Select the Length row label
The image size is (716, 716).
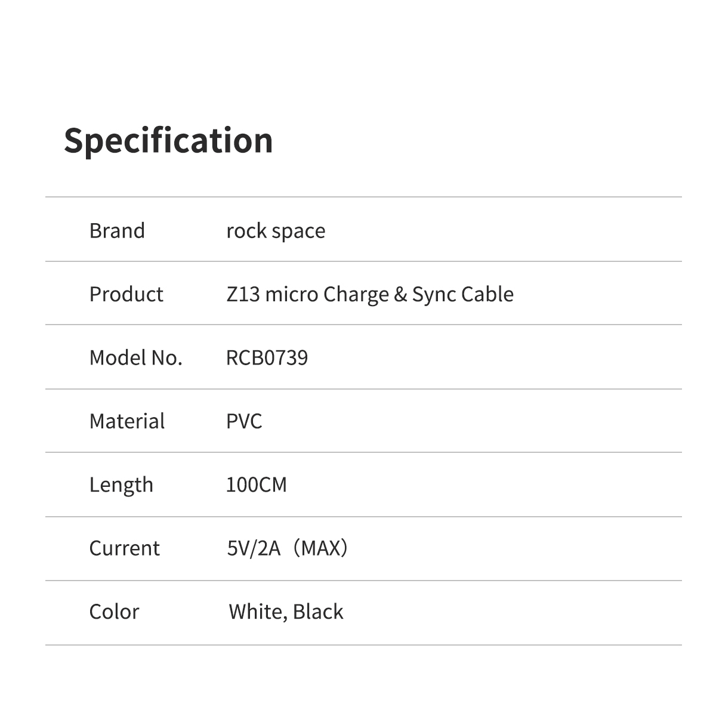[x=121, y=484]
